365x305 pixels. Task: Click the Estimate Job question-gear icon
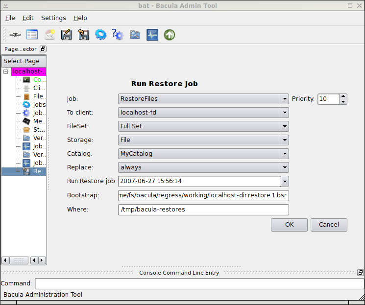pyautogui.click(x=118, y=35)
